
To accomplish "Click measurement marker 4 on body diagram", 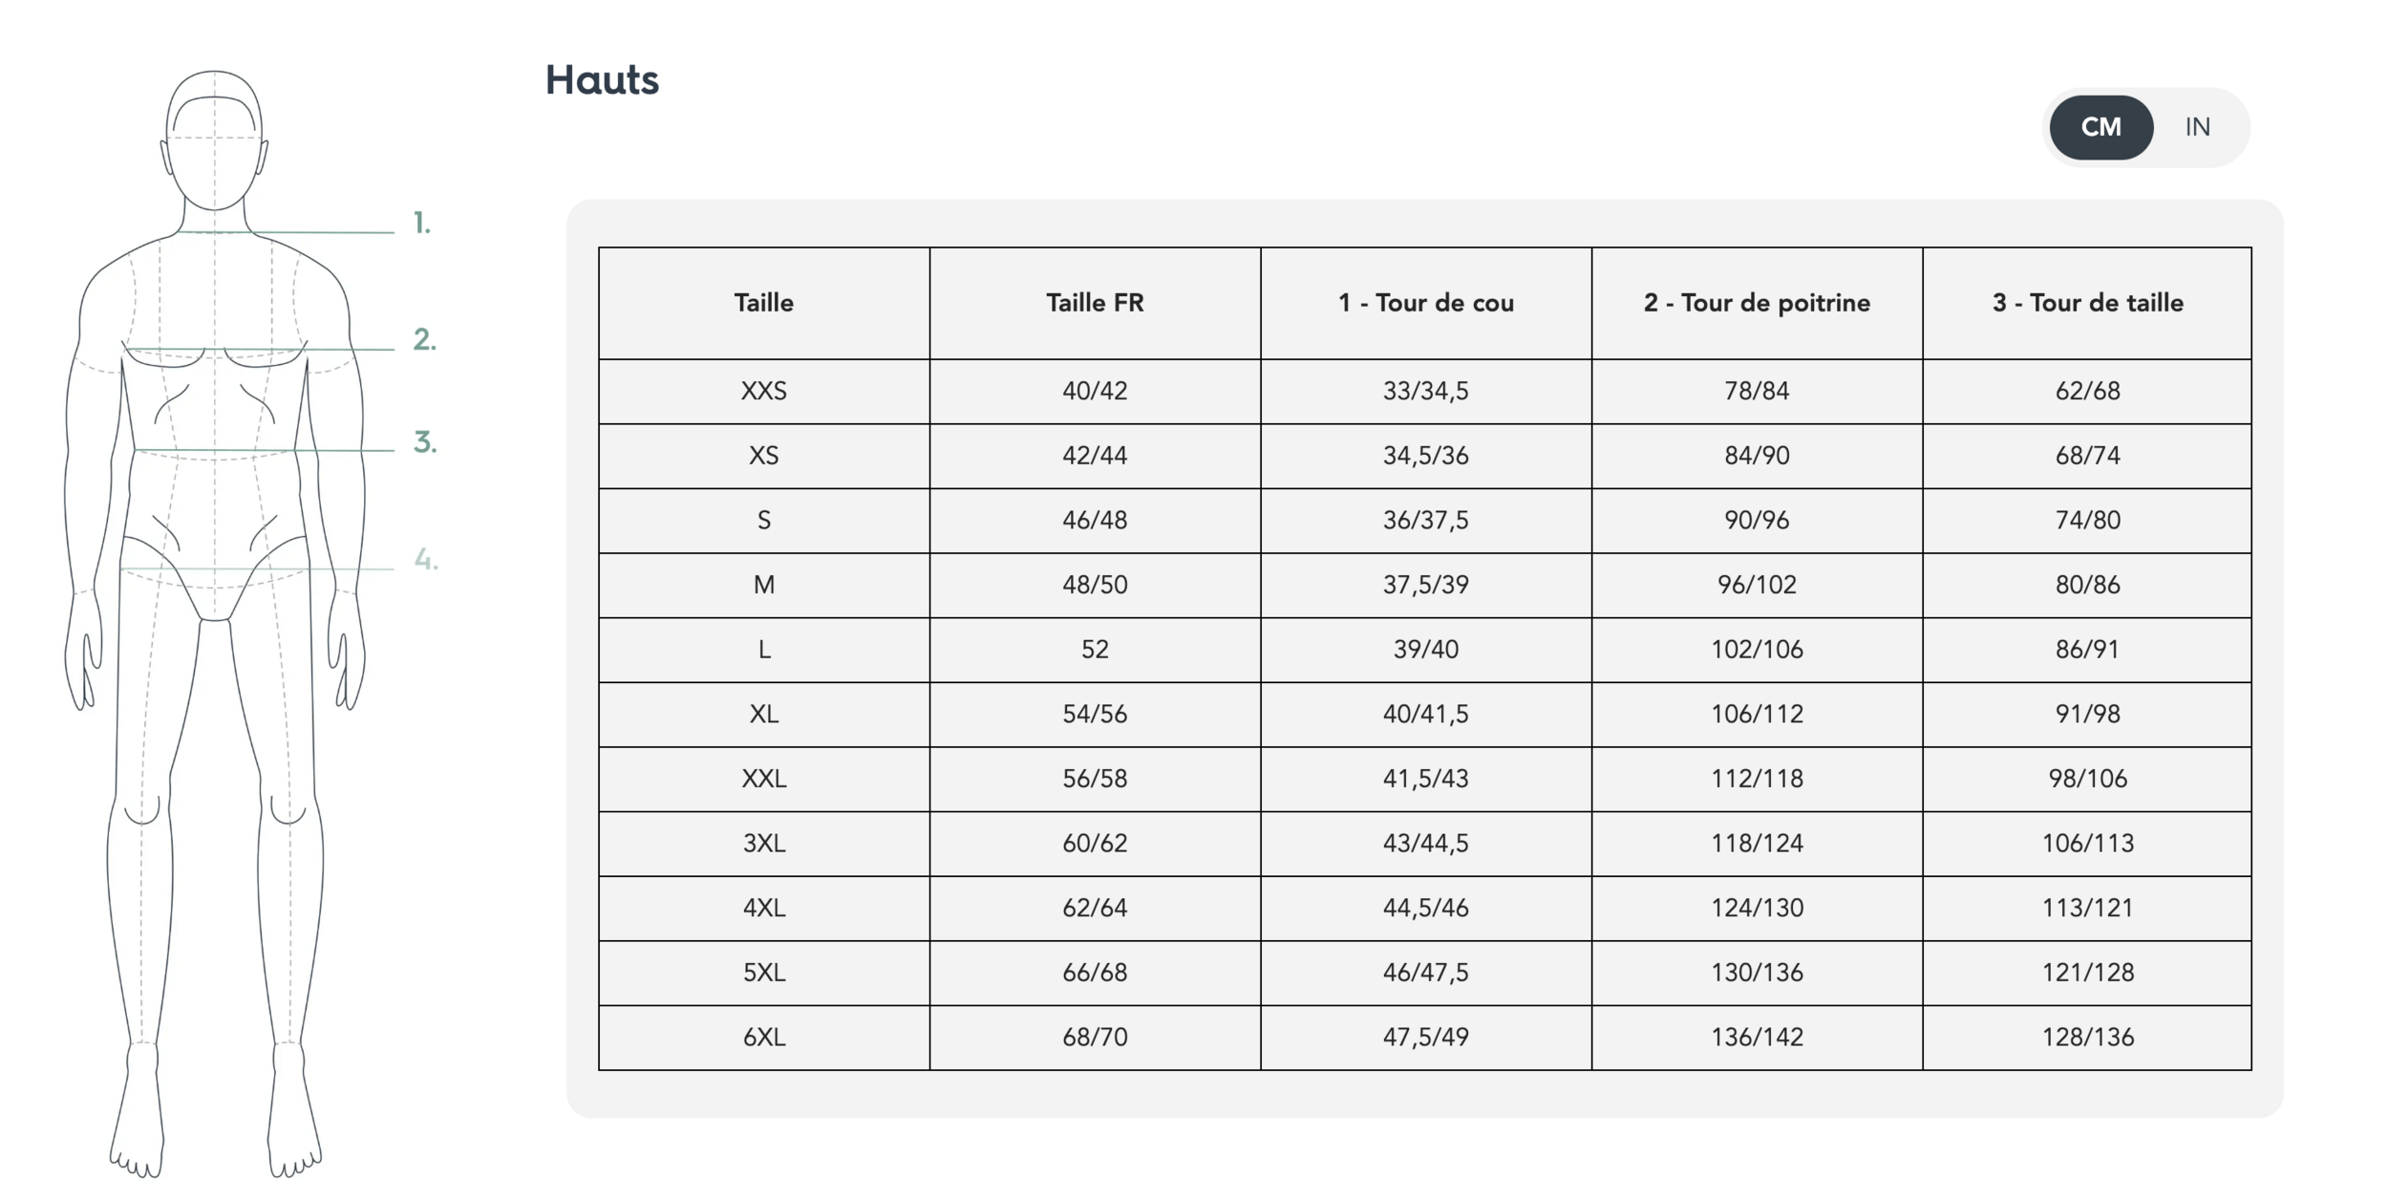I will (x=425, y=559).
